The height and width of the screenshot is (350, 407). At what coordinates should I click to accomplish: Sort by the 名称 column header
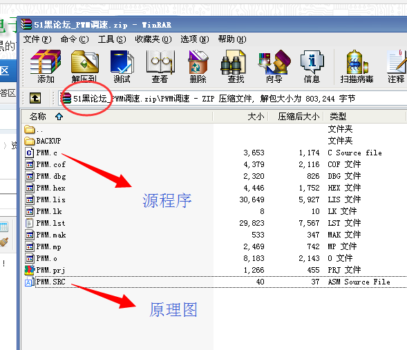(117, 117)
